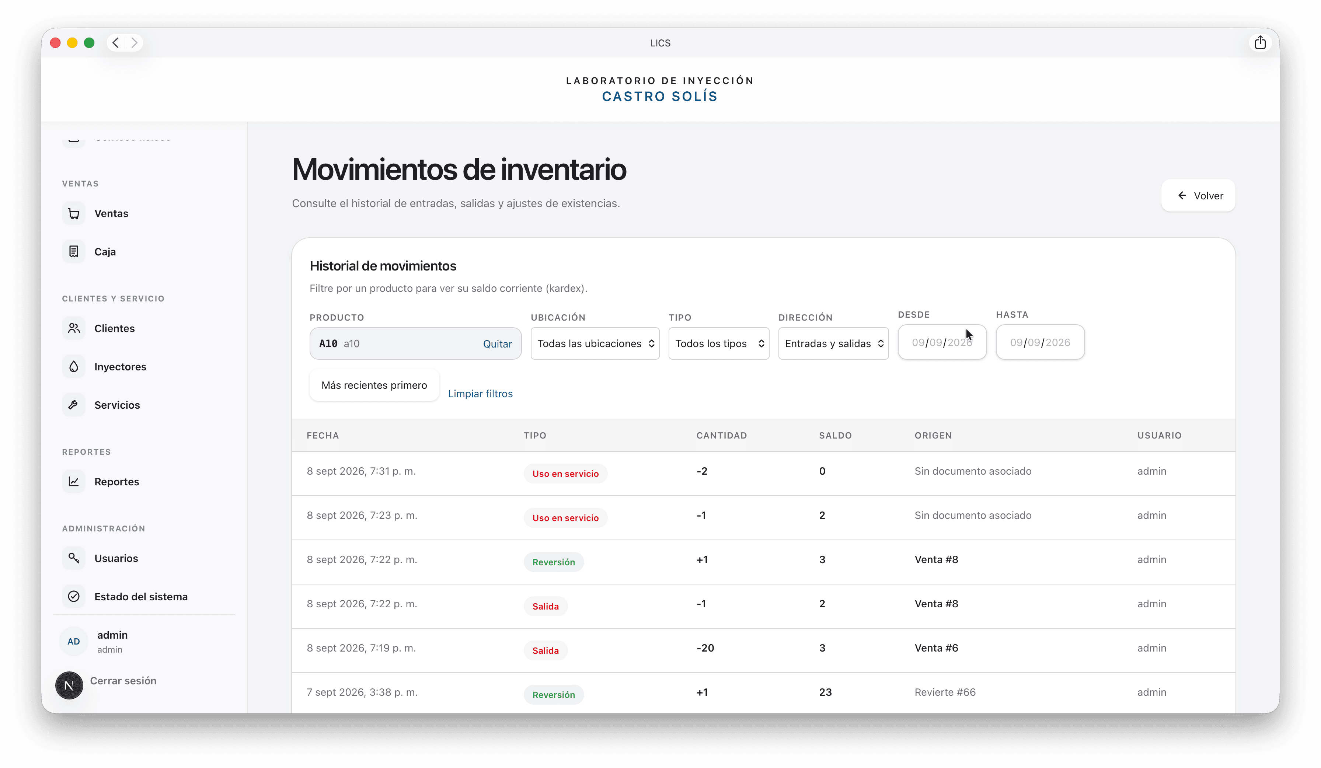1321x768 pixels.
Task: Go back with browser back arrow
Action: tap(116, 42)
